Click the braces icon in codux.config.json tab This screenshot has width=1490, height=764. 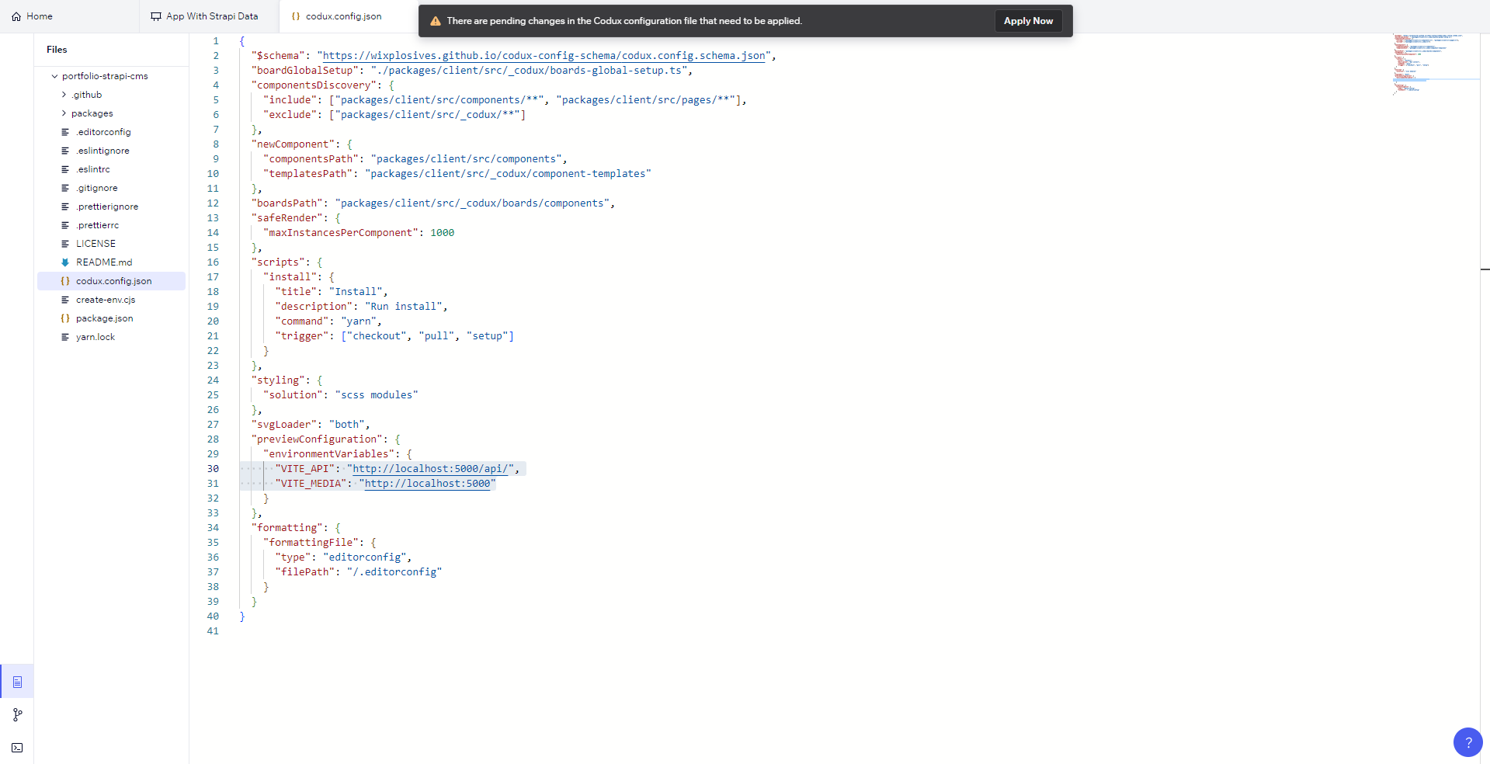point(296,16)
